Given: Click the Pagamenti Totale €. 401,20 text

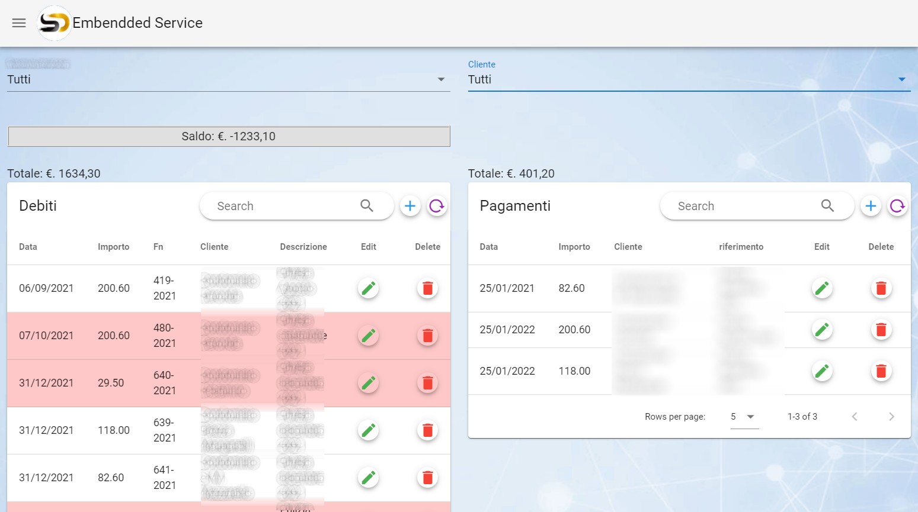Looking at the screenshot, I should click(511, 173).
